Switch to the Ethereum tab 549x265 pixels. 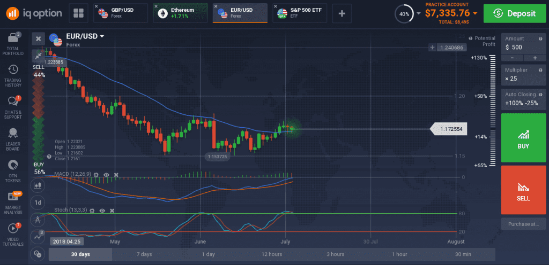[x=180, y=13]
